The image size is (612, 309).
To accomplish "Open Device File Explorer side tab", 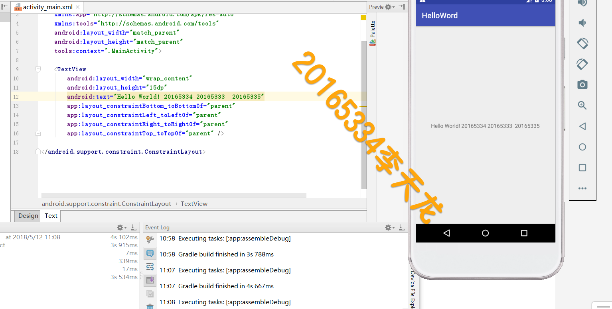I will 413,289.
